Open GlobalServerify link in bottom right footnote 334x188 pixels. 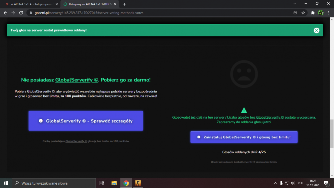pos(244,162)
